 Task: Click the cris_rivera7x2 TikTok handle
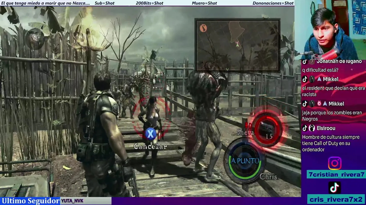336,200
